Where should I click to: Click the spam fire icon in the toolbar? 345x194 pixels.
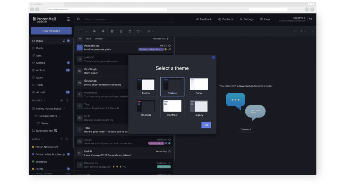click(x=130, y=31)
